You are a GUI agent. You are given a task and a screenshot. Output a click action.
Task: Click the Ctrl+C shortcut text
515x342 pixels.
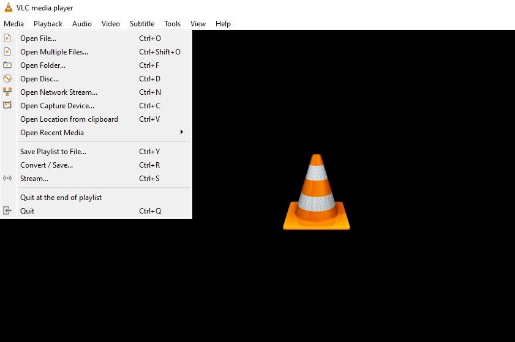[x=150, y=106]
